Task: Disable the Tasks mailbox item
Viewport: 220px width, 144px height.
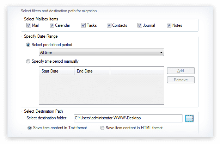Action: click(84, 25)
